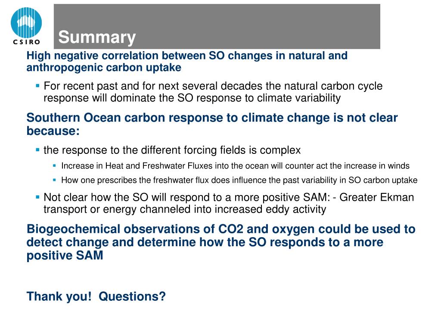
Task: Click 'anthropogenic carbon uptake' heading line
Action: click(x=104, y=68)
